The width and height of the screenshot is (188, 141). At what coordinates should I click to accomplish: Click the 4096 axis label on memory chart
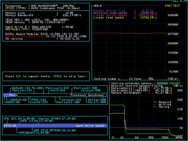pyautogui.click(x=179, y=137)
